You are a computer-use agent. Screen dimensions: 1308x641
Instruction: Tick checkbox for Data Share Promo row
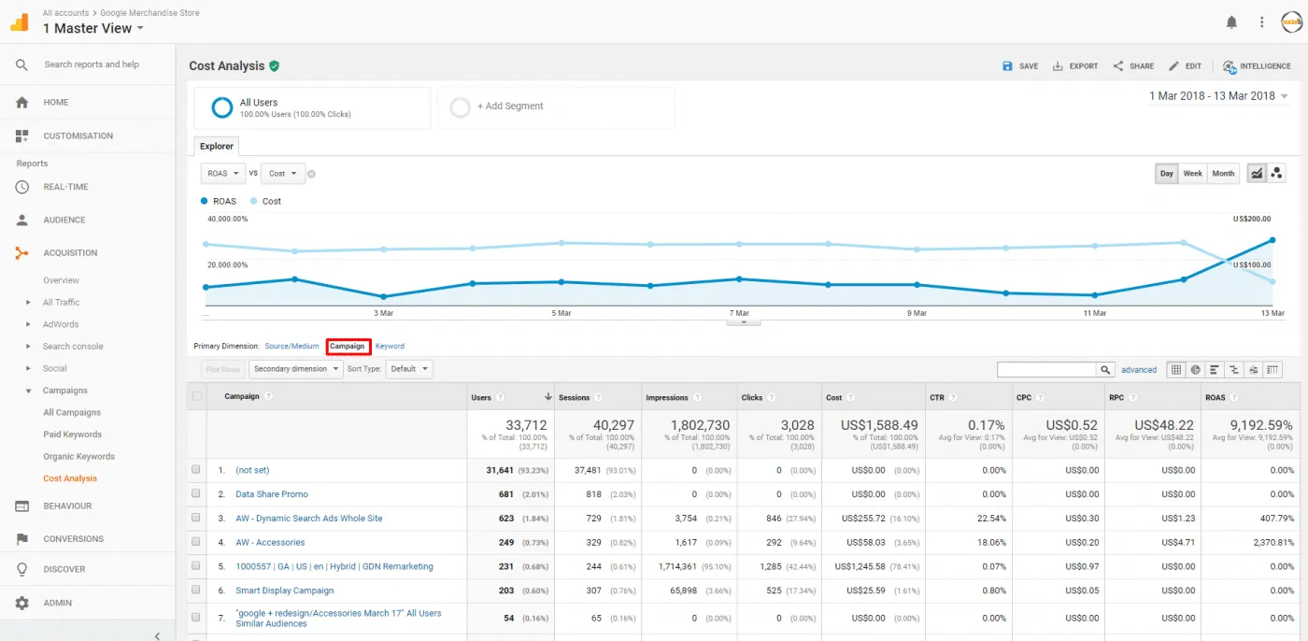tap(196, 493)
